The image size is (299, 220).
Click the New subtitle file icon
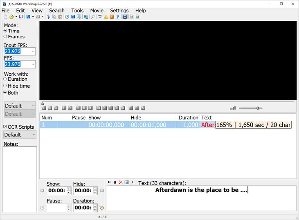[6, 17]
